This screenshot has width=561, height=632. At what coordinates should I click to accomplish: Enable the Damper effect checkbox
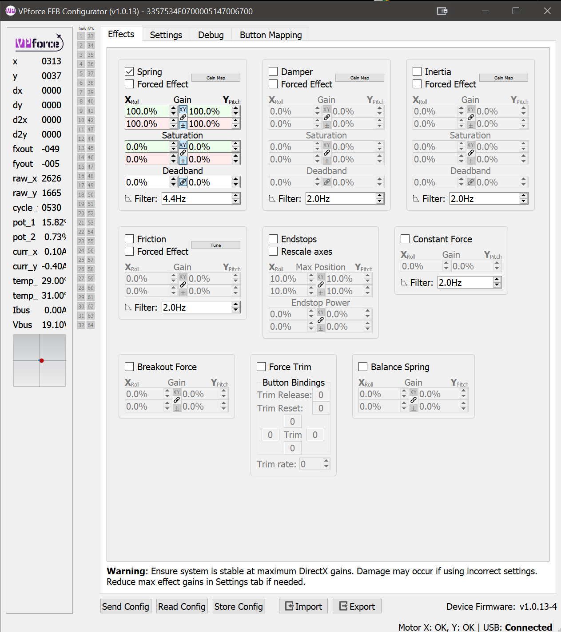(x=273, y=71)
